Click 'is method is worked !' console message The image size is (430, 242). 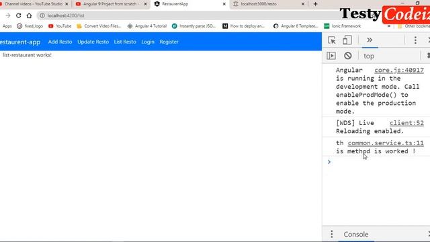point(376,151)
